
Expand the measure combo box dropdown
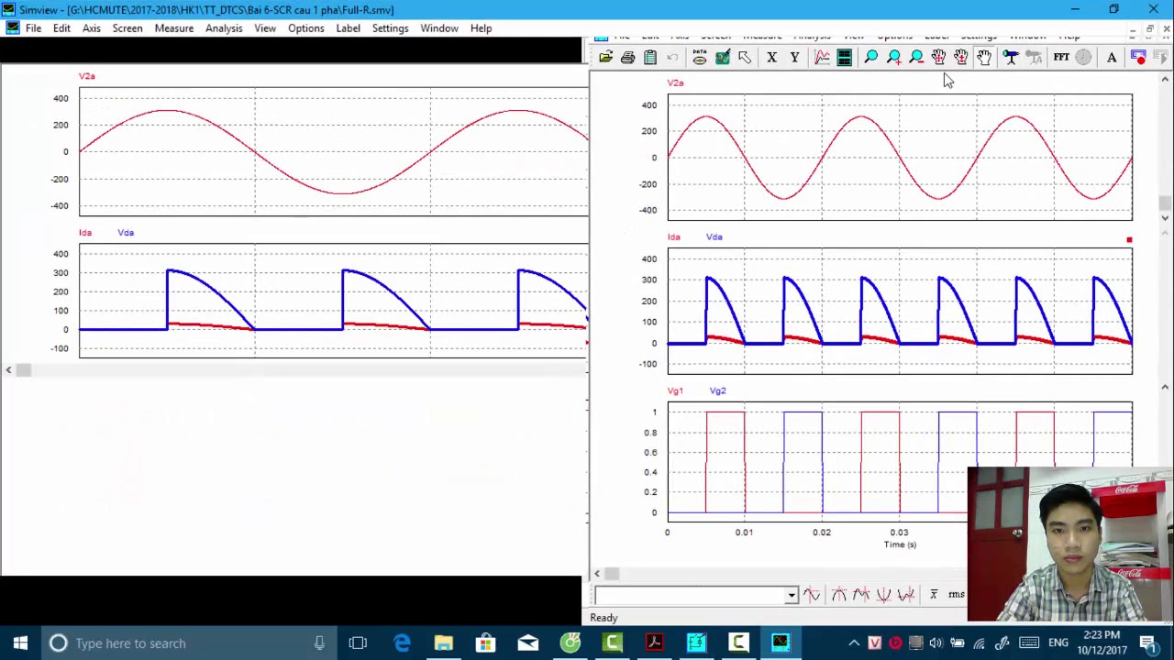791,596
